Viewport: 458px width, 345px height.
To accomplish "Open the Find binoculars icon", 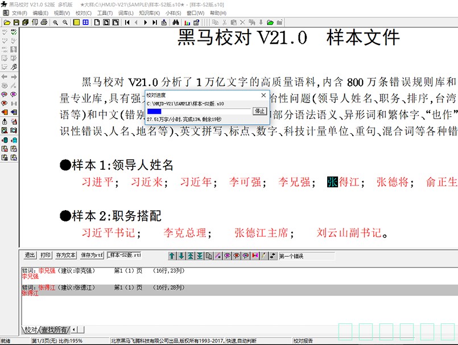I will point(176,23).
